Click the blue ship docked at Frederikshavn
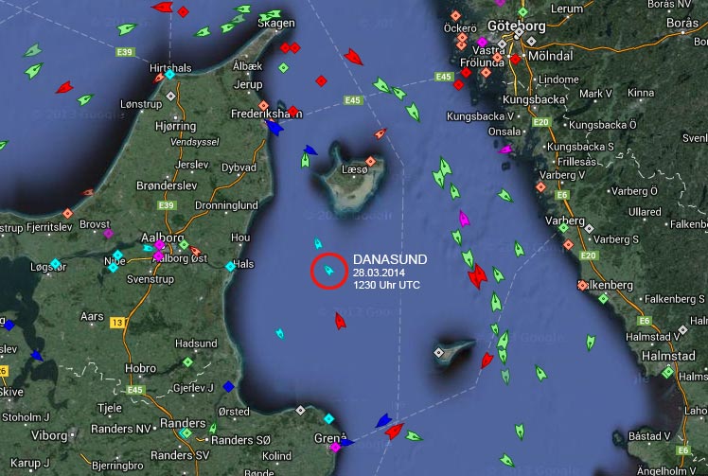The width and height of the screenshot is (708, 476). tap(274, 127)
